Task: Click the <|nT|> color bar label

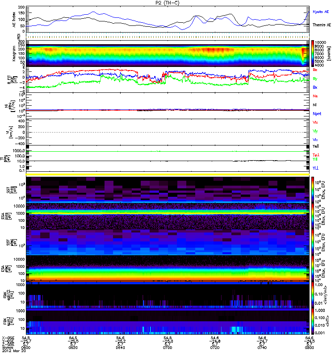Action: (x=328, y=321)
